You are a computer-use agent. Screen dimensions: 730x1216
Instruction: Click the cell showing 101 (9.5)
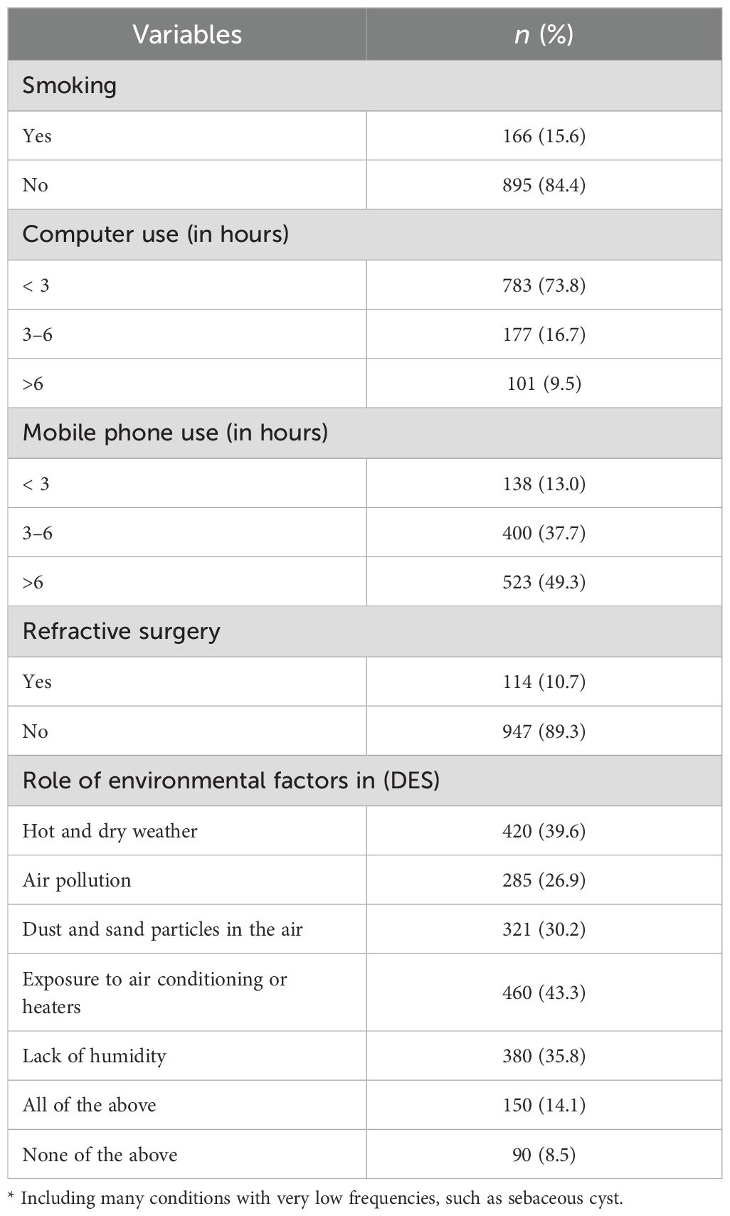click(544, 384)
